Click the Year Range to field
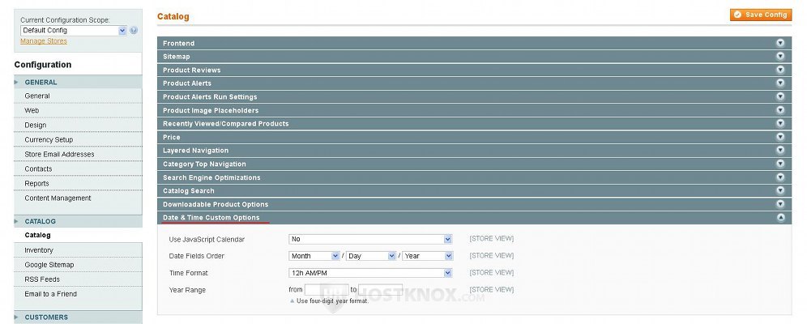The image size is (807, 324). pos(380,289)
